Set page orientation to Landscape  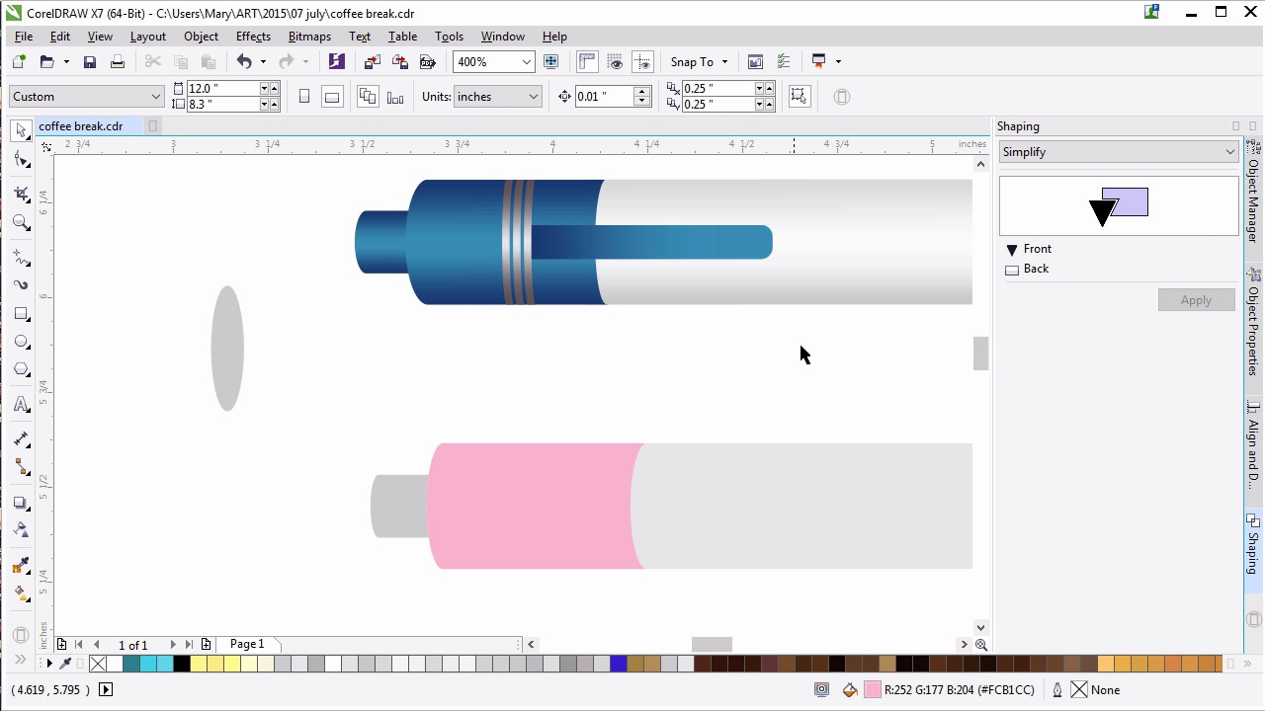[x=332, y=97]
